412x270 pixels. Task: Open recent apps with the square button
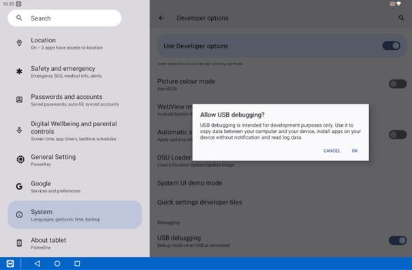tap(77, 263)
